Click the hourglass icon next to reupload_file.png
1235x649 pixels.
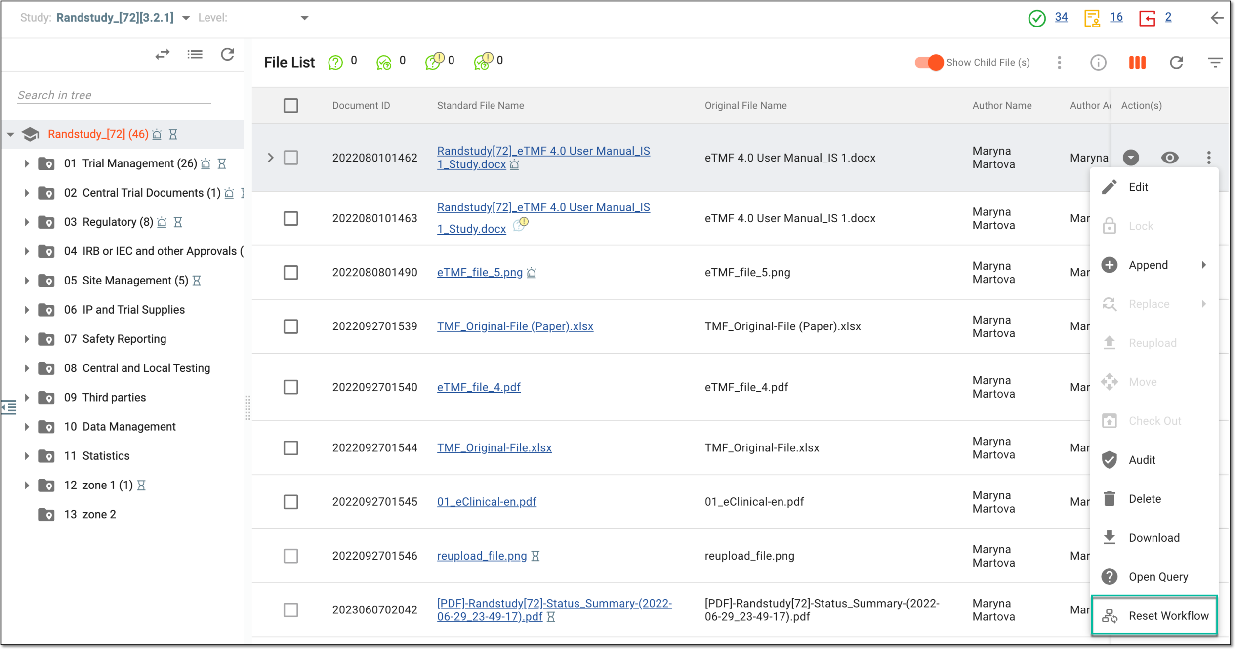(x=535, y=556)
